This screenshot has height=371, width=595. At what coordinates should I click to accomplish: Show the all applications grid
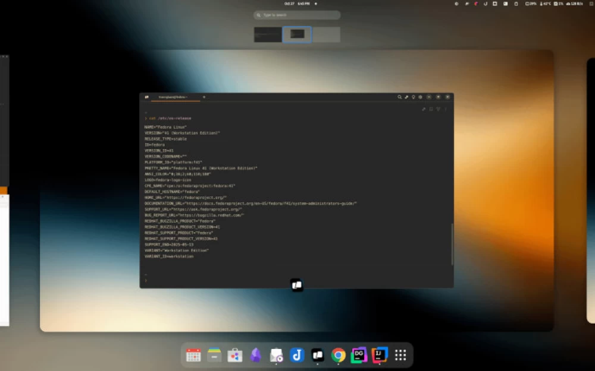pyautogui.click(x=400, y=355)
